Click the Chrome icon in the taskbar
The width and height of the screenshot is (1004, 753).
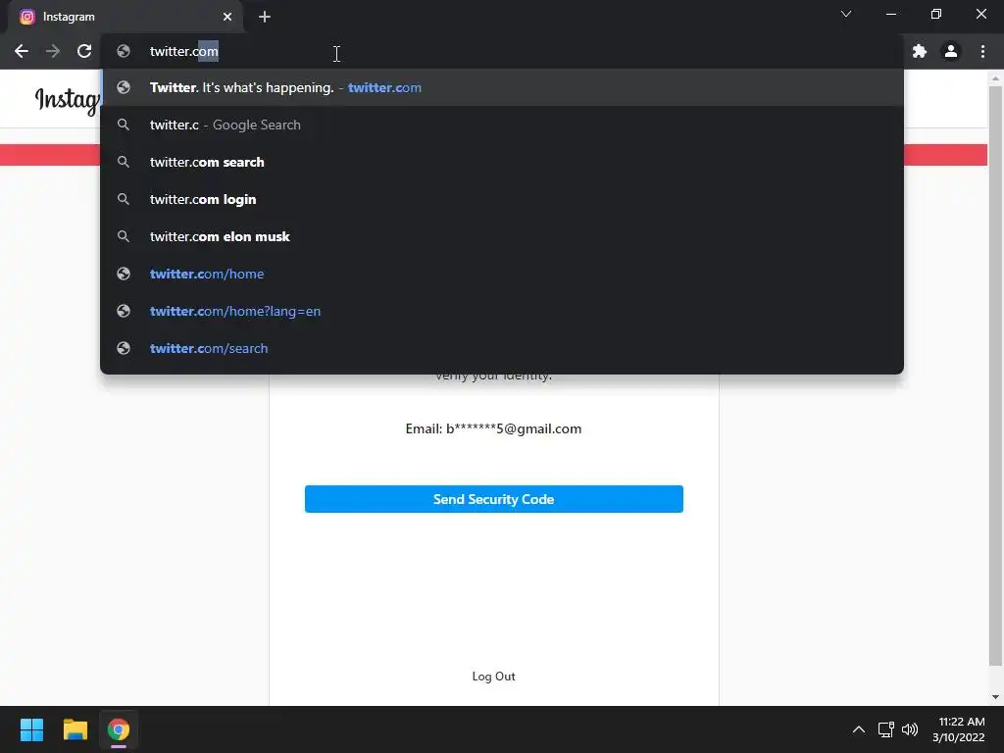click(119, 729)
